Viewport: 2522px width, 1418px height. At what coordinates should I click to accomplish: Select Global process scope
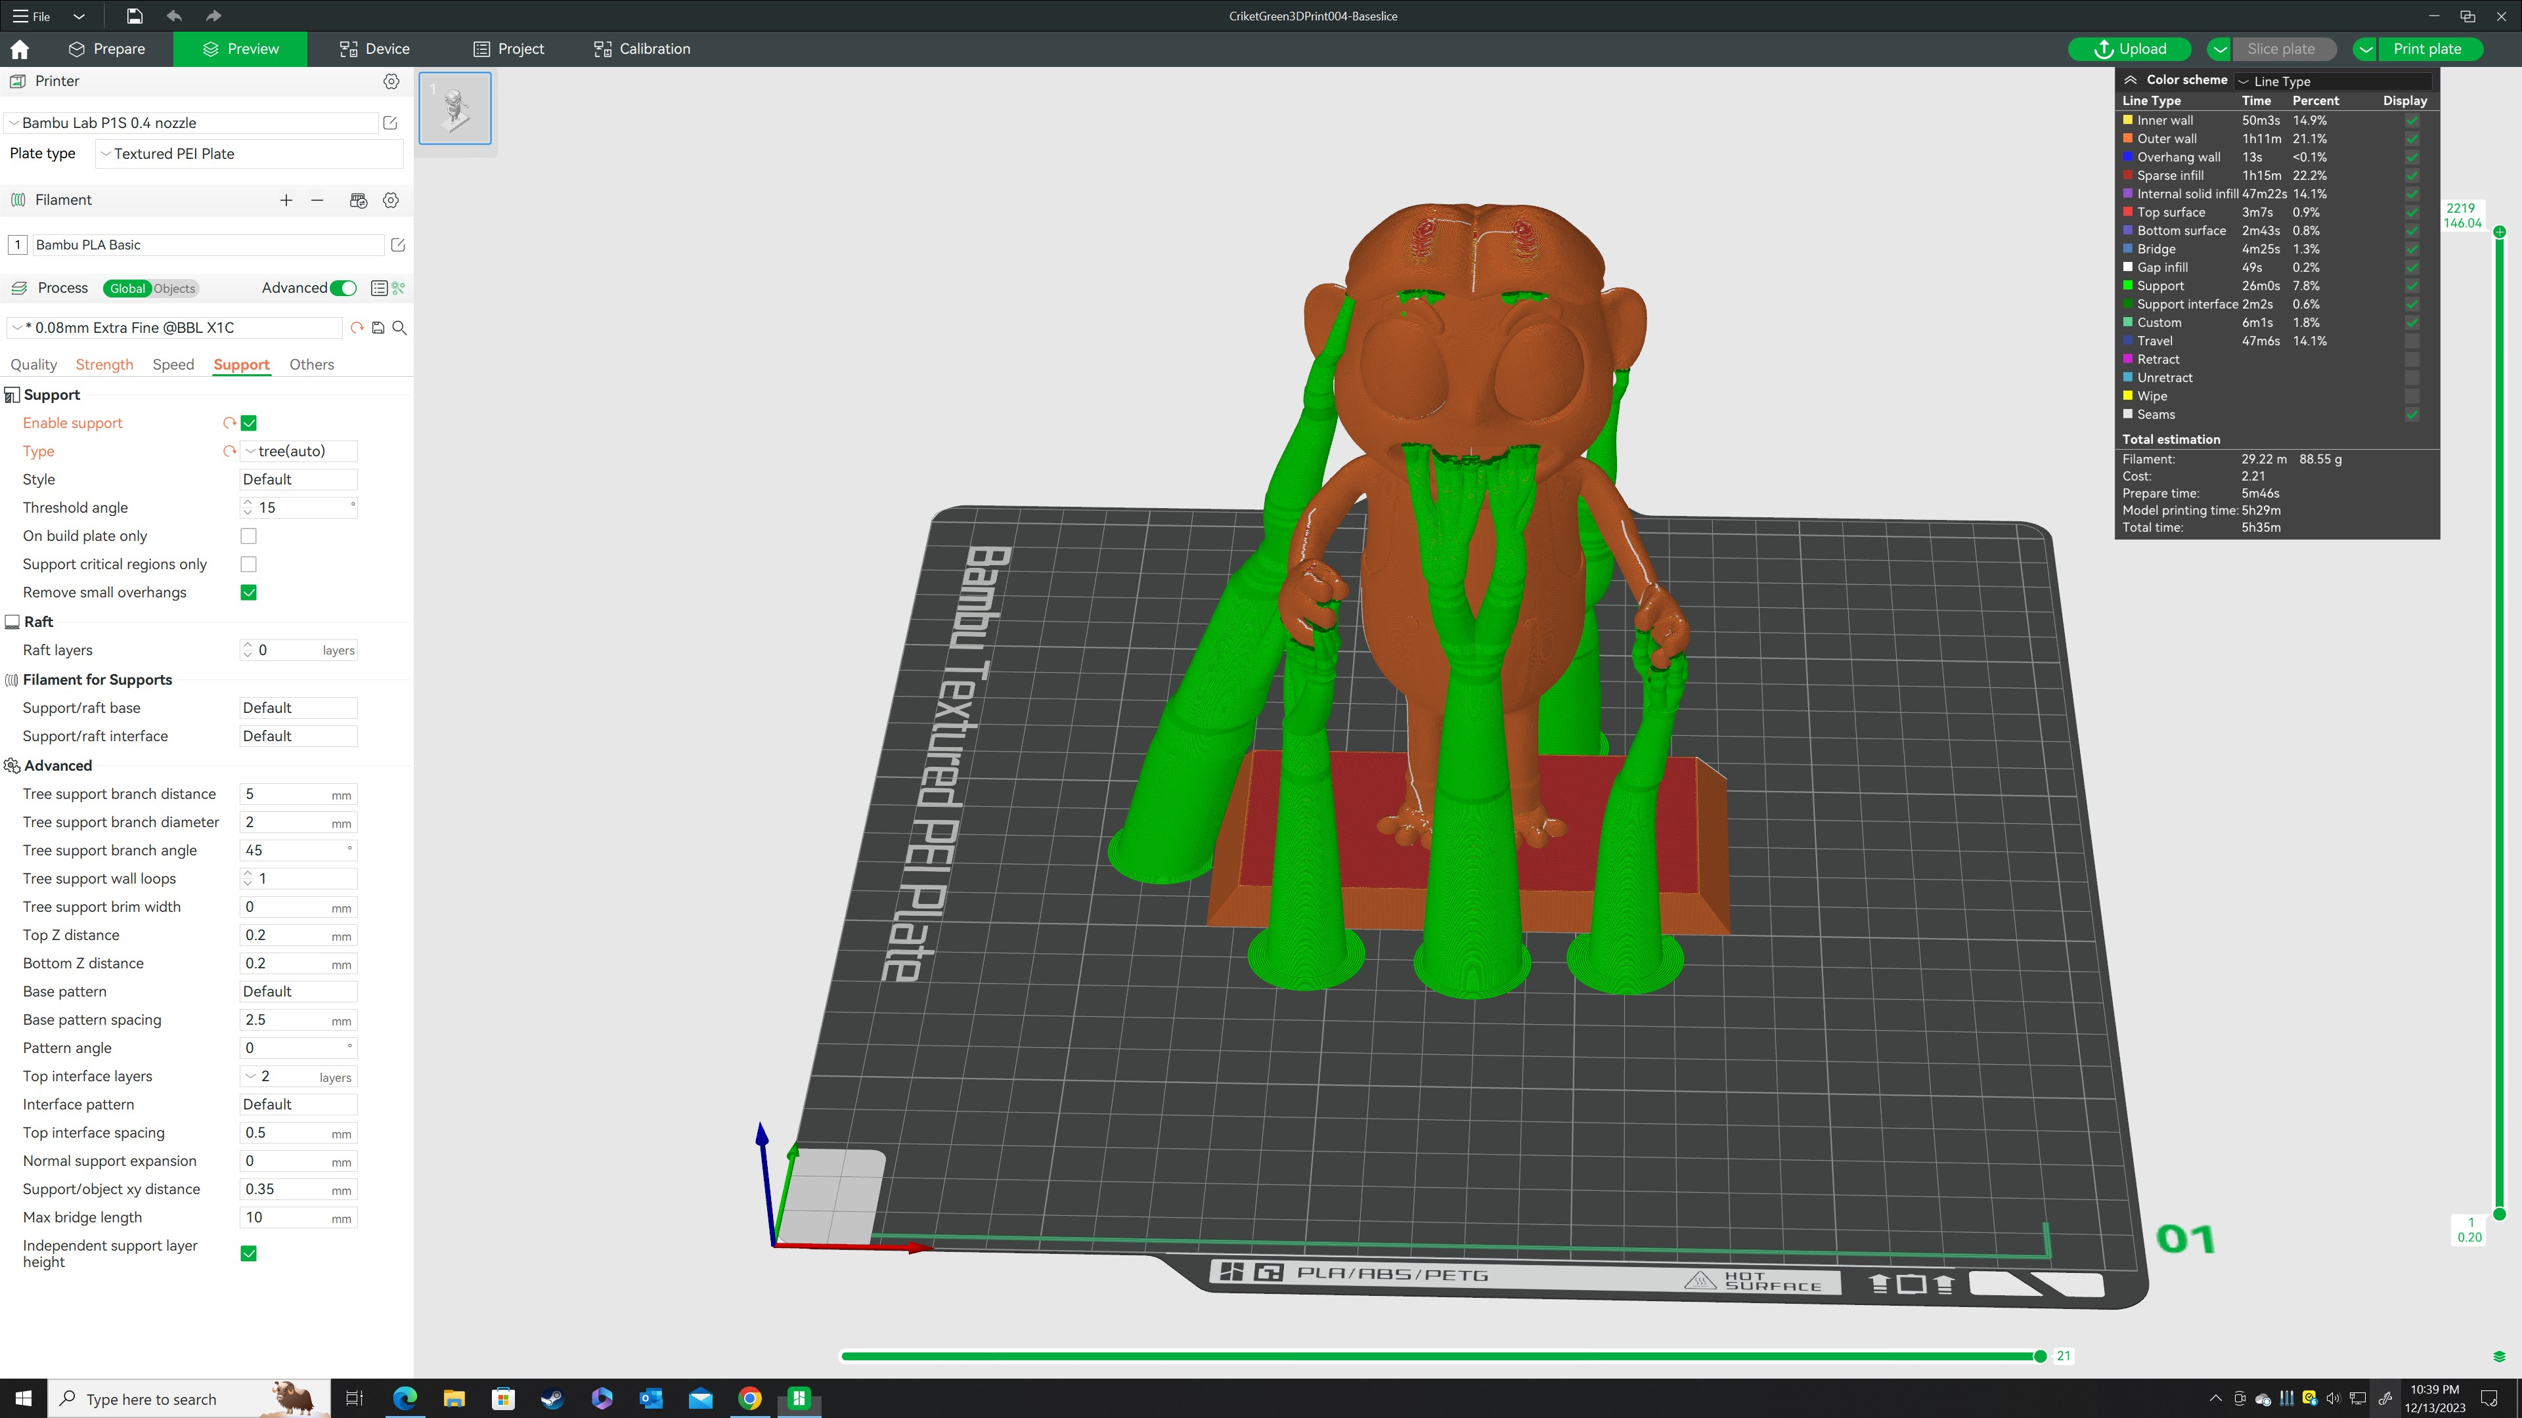(x=127, y=288)
